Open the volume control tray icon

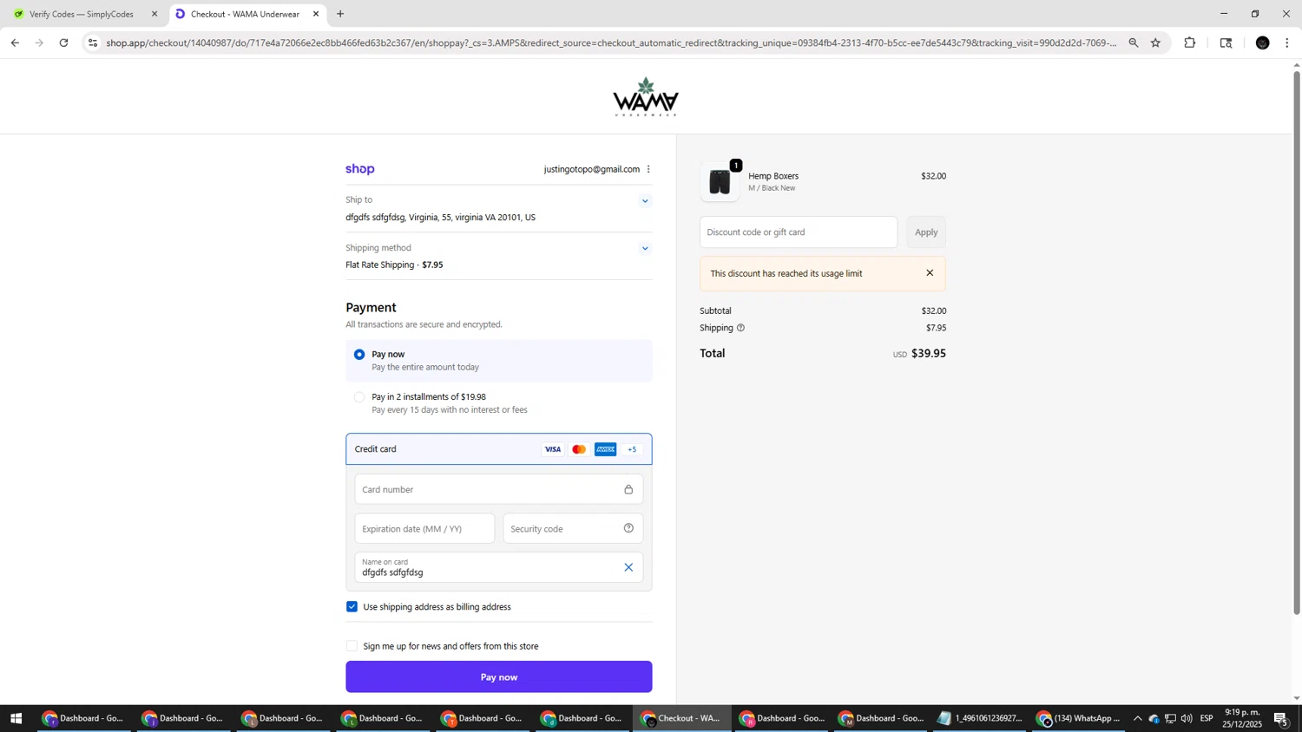tap(1187, 718)
